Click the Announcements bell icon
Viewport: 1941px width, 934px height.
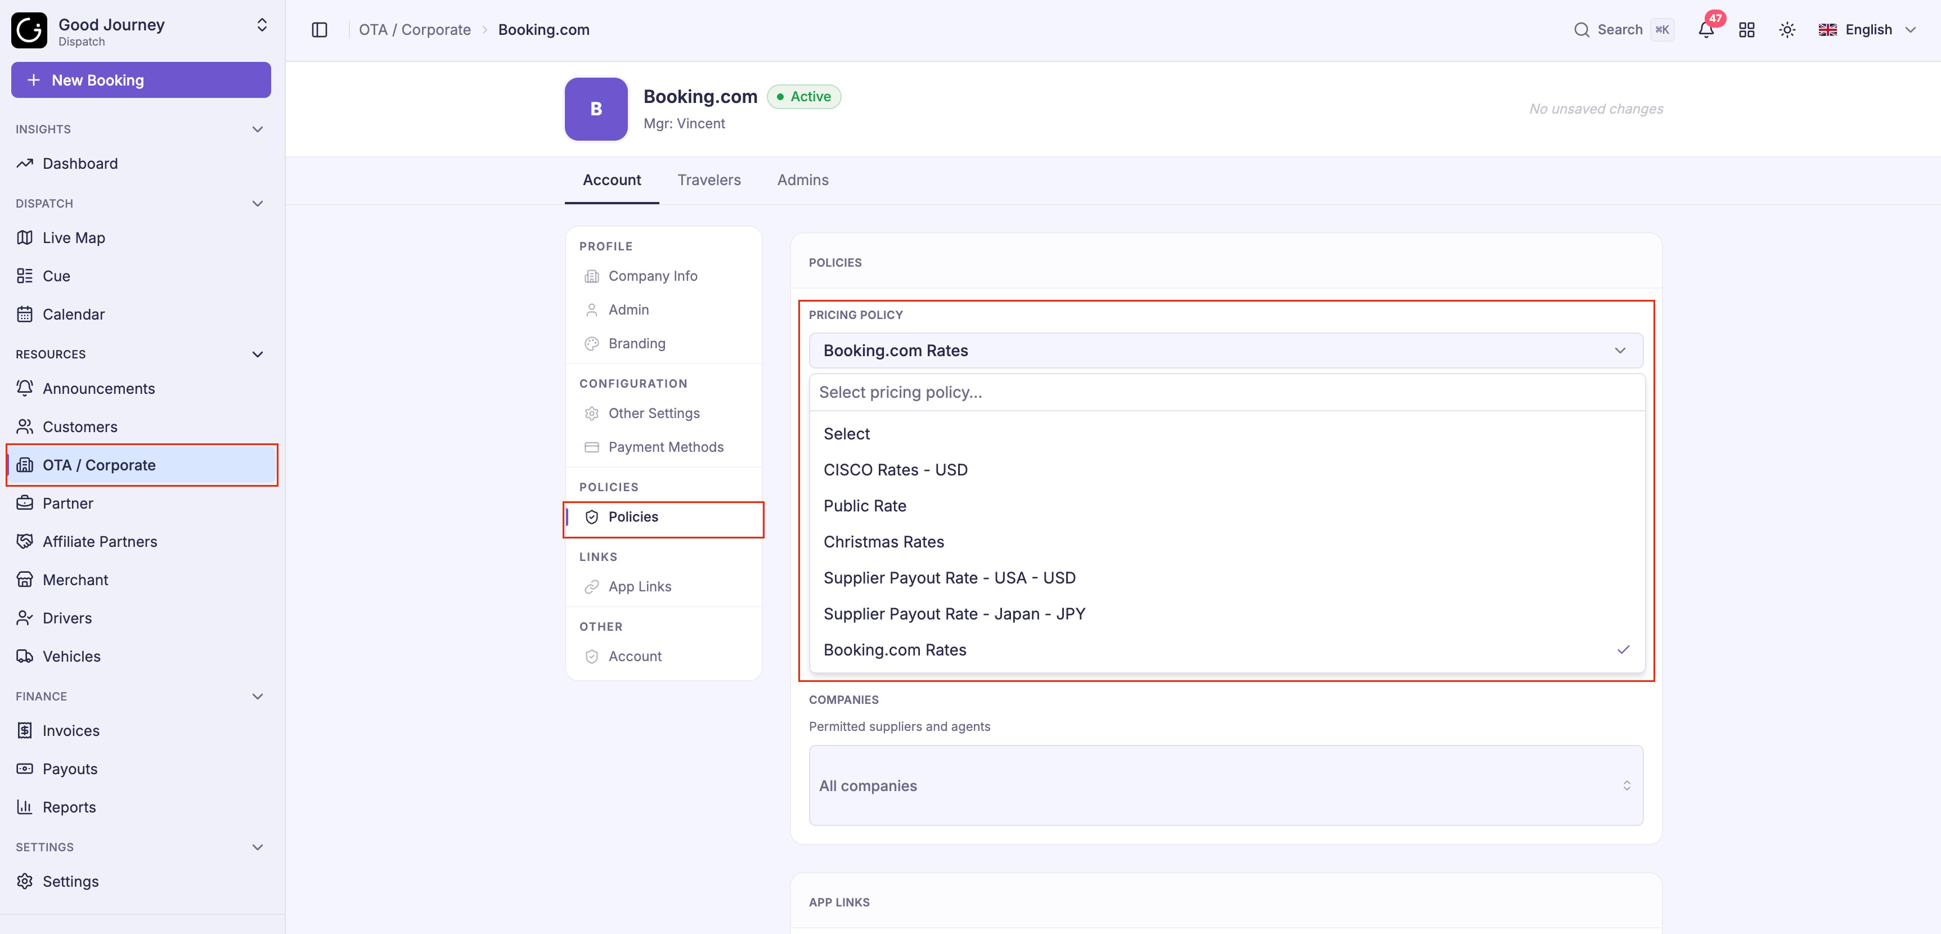25,388
